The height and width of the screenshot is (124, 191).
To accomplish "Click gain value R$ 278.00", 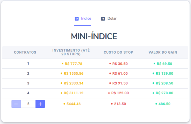I will (165, 93).
